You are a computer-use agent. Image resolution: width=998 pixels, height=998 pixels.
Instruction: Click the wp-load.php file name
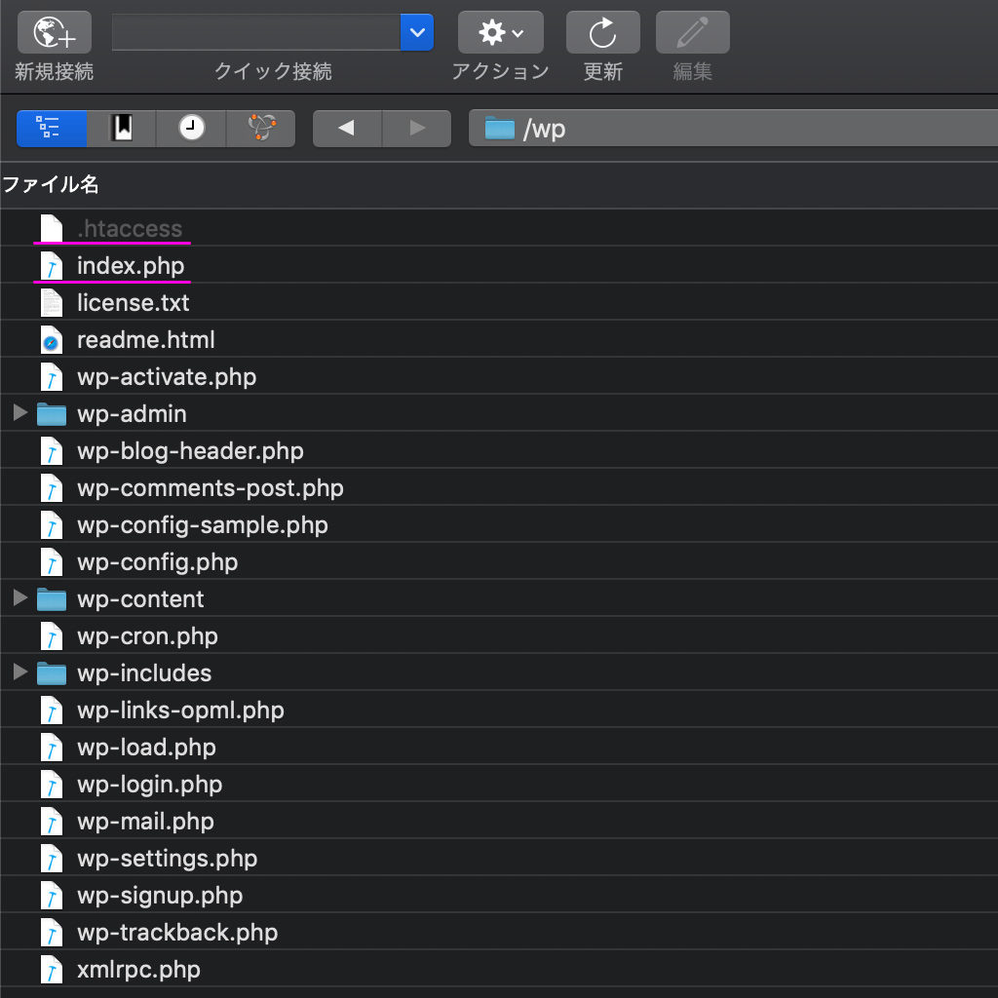(x=146, y=748)
